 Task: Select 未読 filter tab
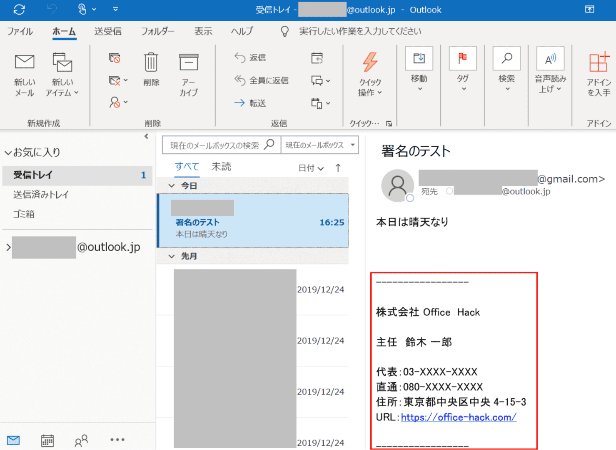tap(221, 167)
